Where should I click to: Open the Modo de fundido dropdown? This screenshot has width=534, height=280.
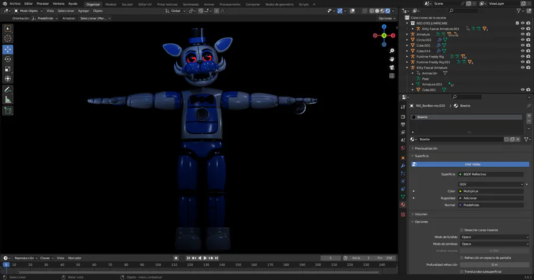pos(495,237)
